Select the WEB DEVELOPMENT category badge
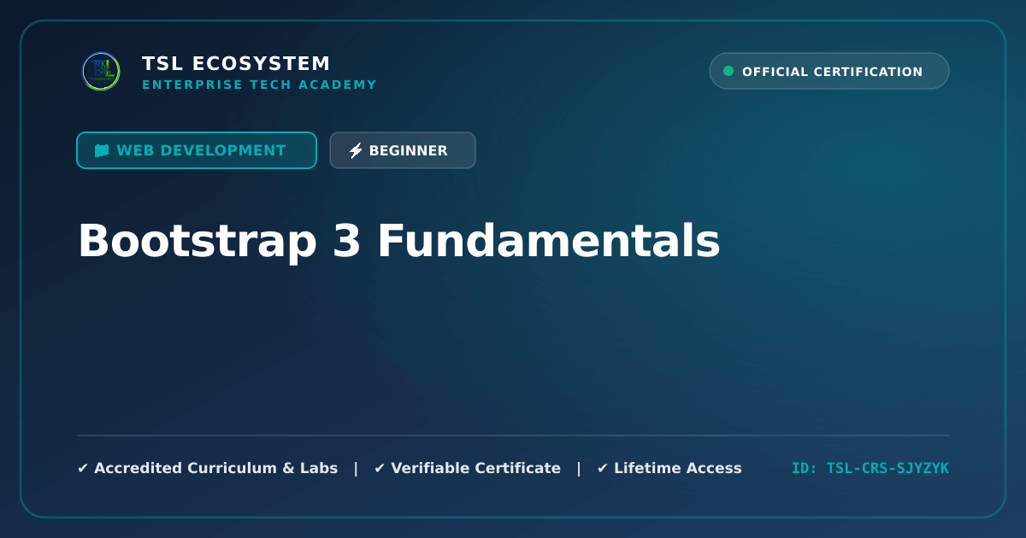 point(197,150)
